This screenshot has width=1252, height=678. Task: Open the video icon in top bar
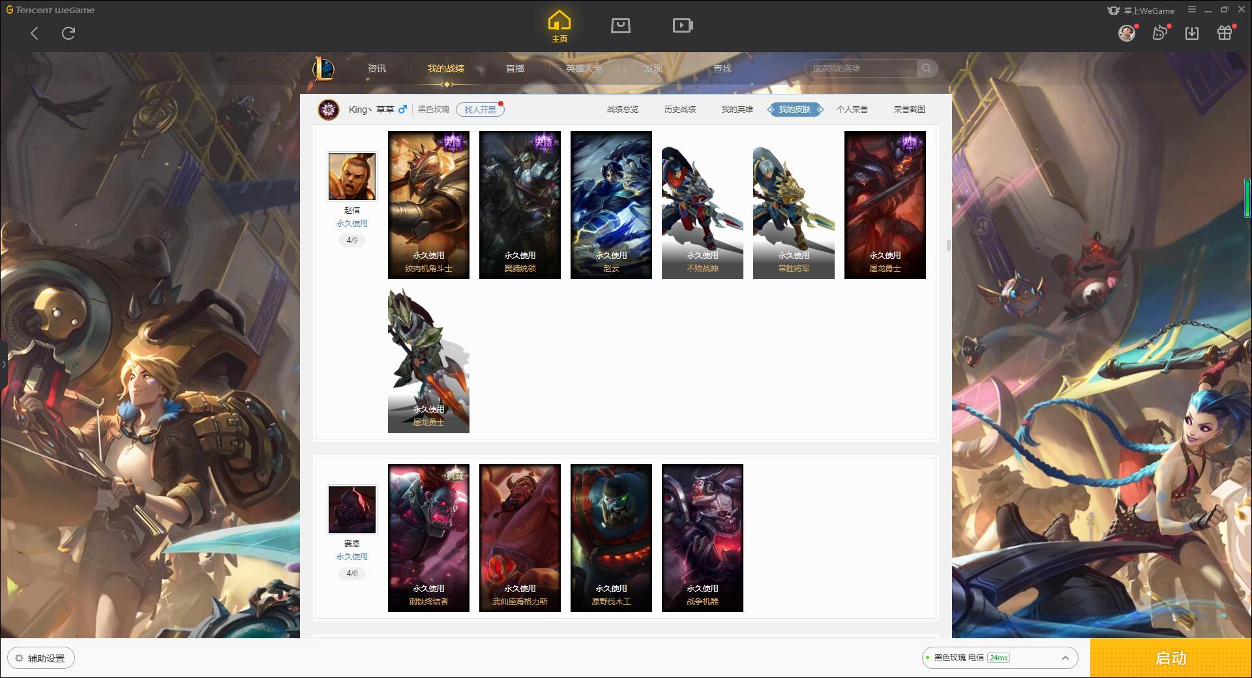[x=683, y=25]
